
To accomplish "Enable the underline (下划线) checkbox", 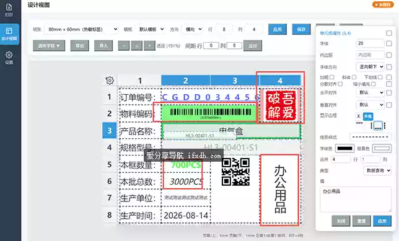I will [380, 77].
